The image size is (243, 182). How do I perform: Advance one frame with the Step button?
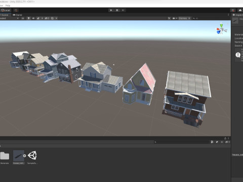123,10
